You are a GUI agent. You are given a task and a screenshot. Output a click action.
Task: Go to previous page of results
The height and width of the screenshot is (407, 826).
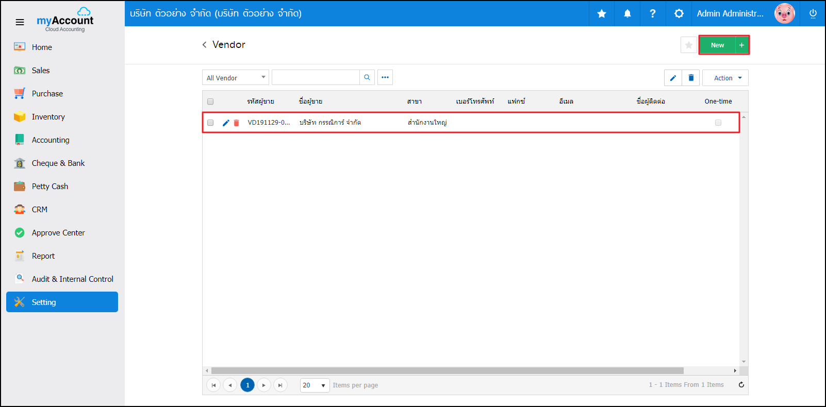click(230, 385)
